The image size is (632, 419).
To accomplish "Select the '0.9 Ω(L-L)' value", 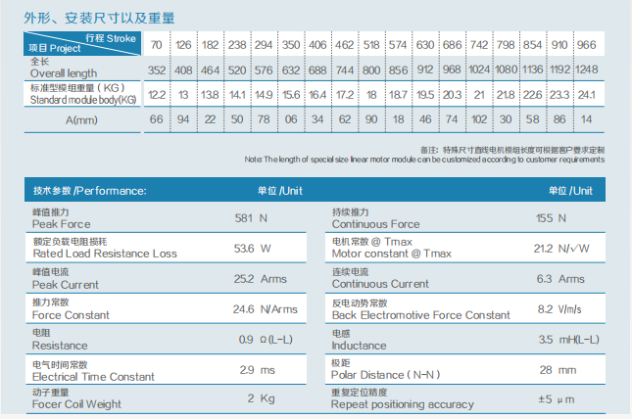I will [x=266, y=340].
